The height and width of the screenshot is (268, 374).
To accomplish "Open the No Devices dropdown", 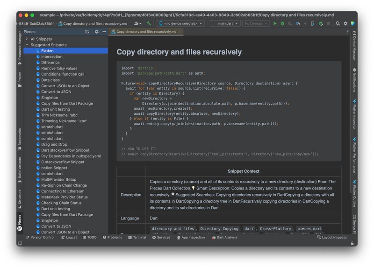I will 256,23.
